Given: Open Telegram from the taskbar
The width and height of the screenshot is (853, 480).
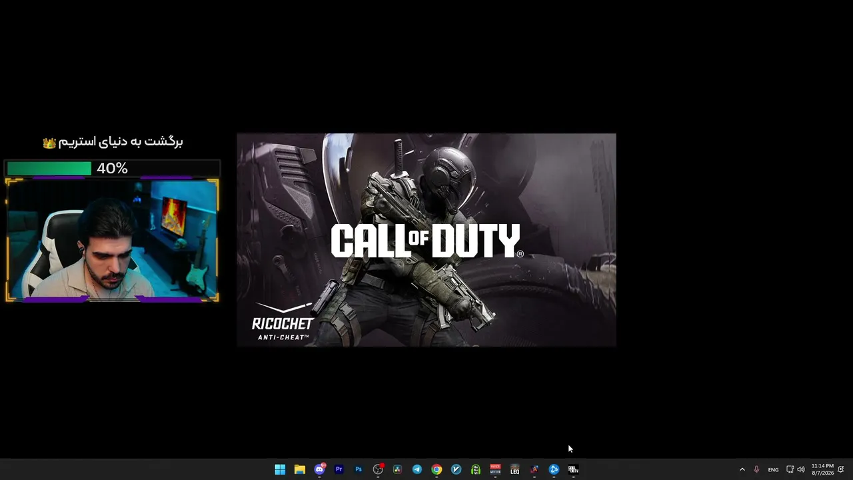Looking at the screenshot, I should [417, 469].
